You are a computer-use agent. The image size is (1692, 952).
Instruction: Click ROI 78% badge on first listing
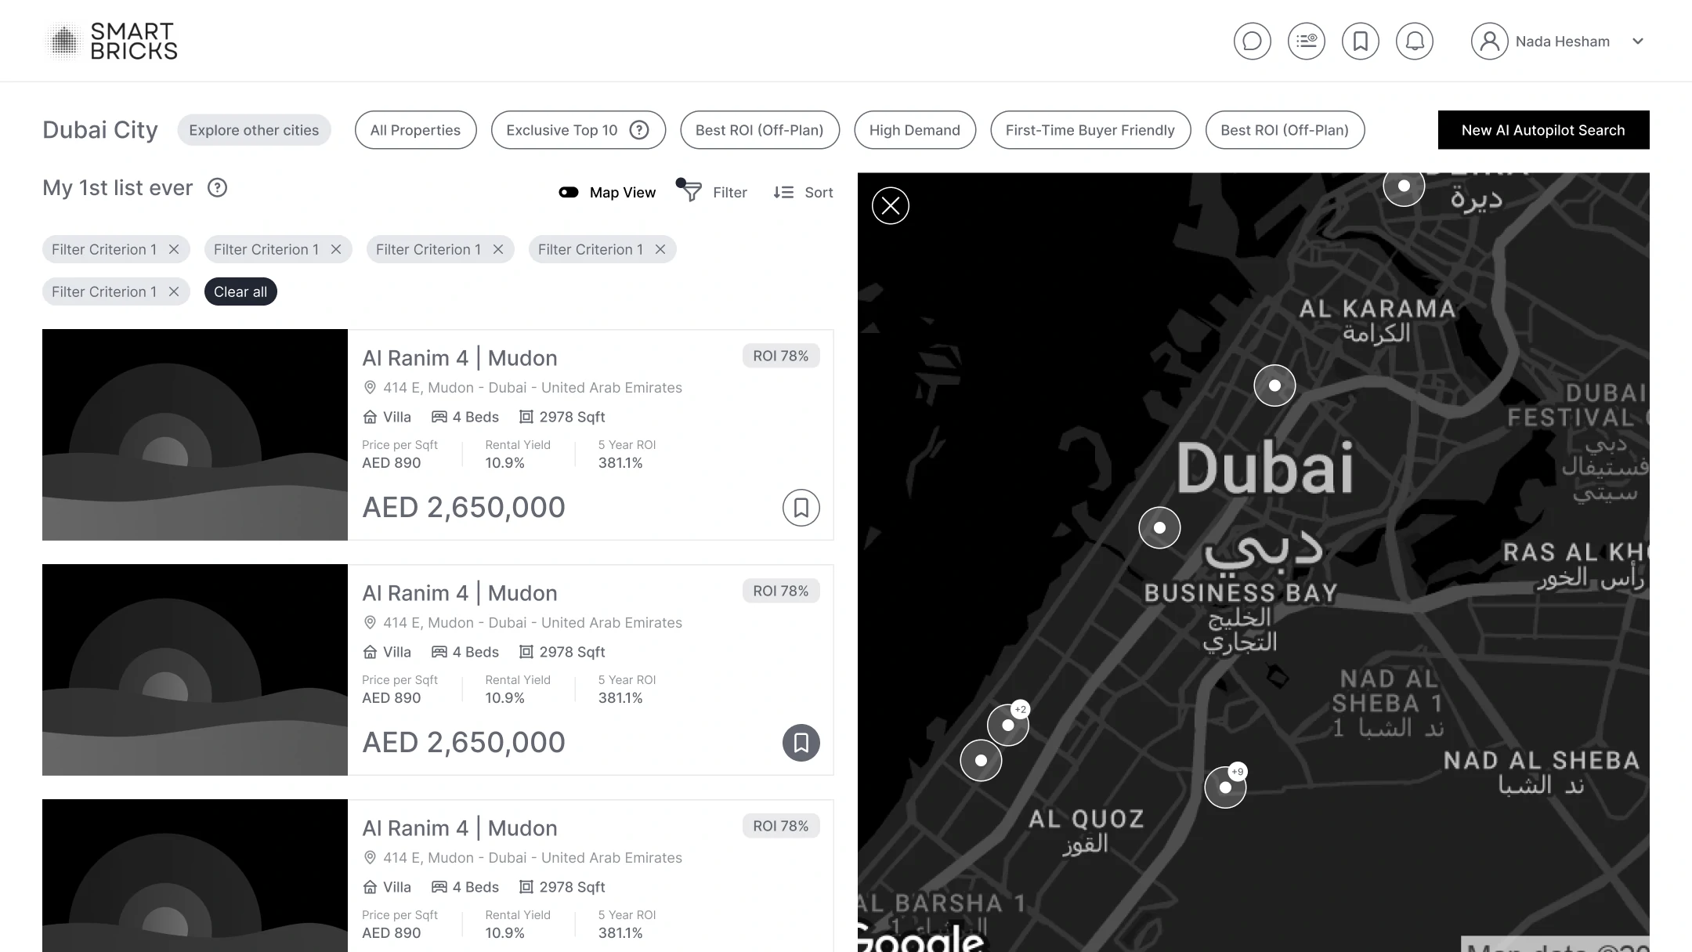(x=781, y=356)
